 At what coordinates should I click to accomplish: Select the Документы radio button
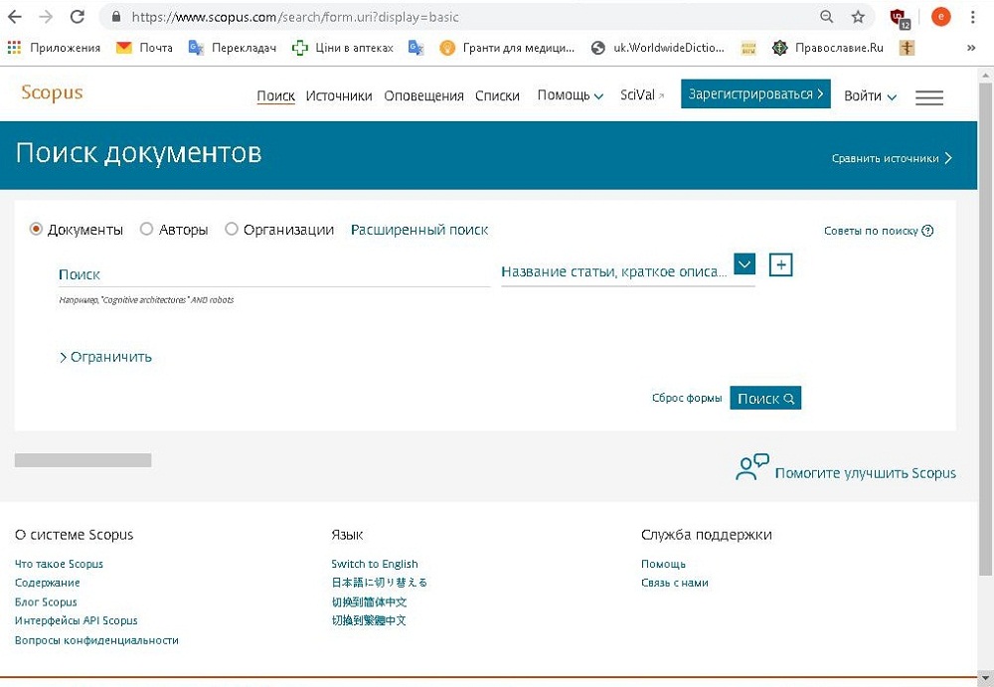tap(36, 229)
